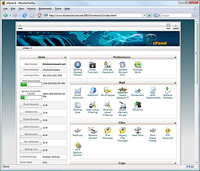Open FTP Accounts in Files section

tap(168, 131)
